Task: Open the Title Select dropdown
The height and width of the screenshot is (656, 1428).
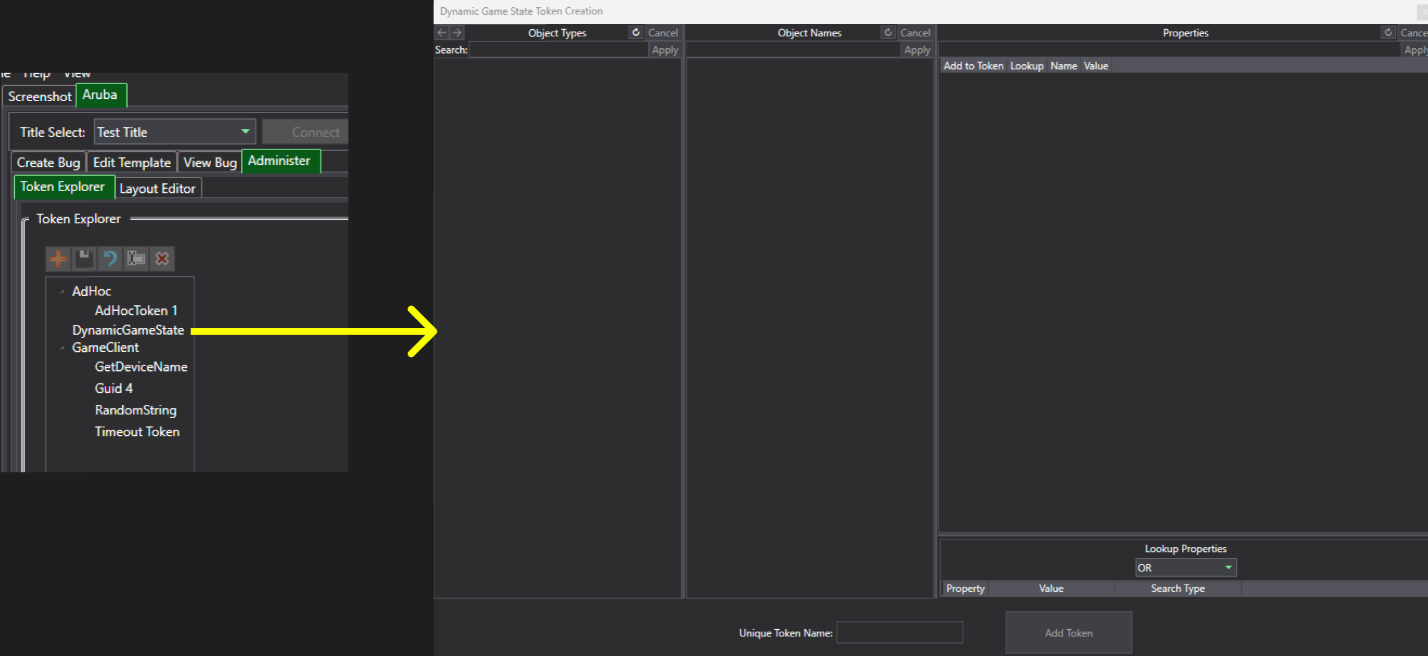Action: (x=245, y=132)
